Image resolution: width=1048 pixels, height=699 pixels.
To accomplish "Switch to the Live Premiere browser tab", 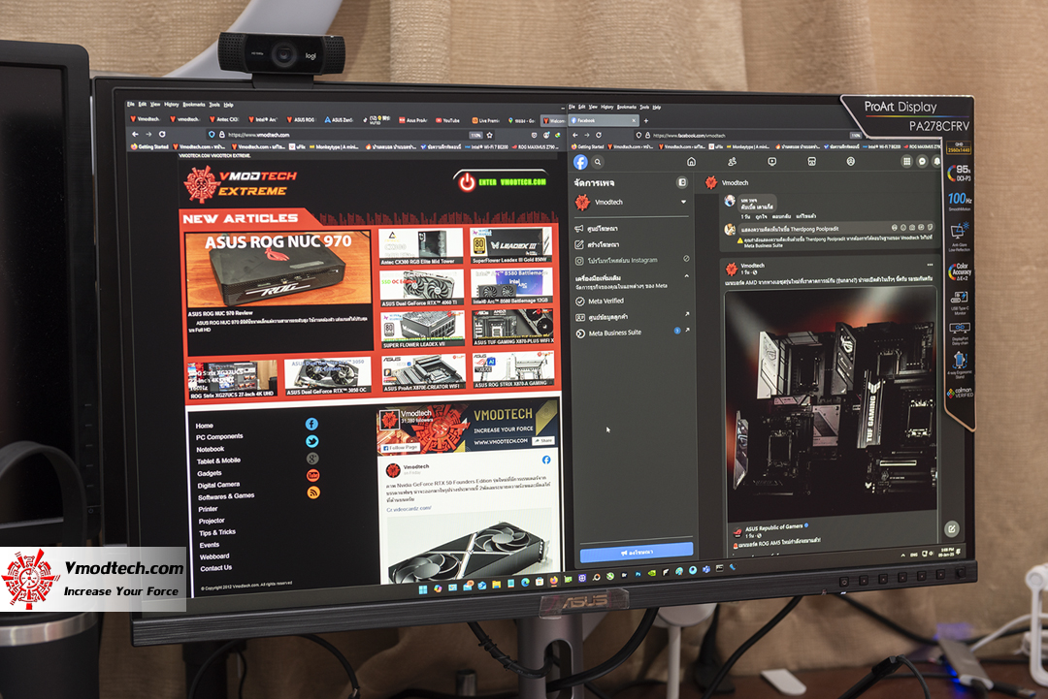I will 486,120.
